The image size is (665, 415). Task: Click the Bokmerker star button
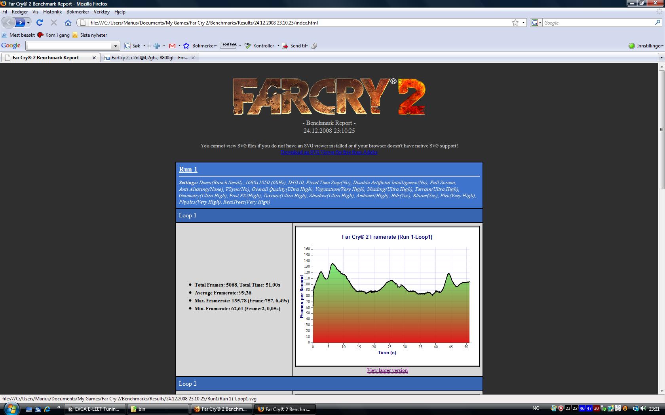pos(199,46)
